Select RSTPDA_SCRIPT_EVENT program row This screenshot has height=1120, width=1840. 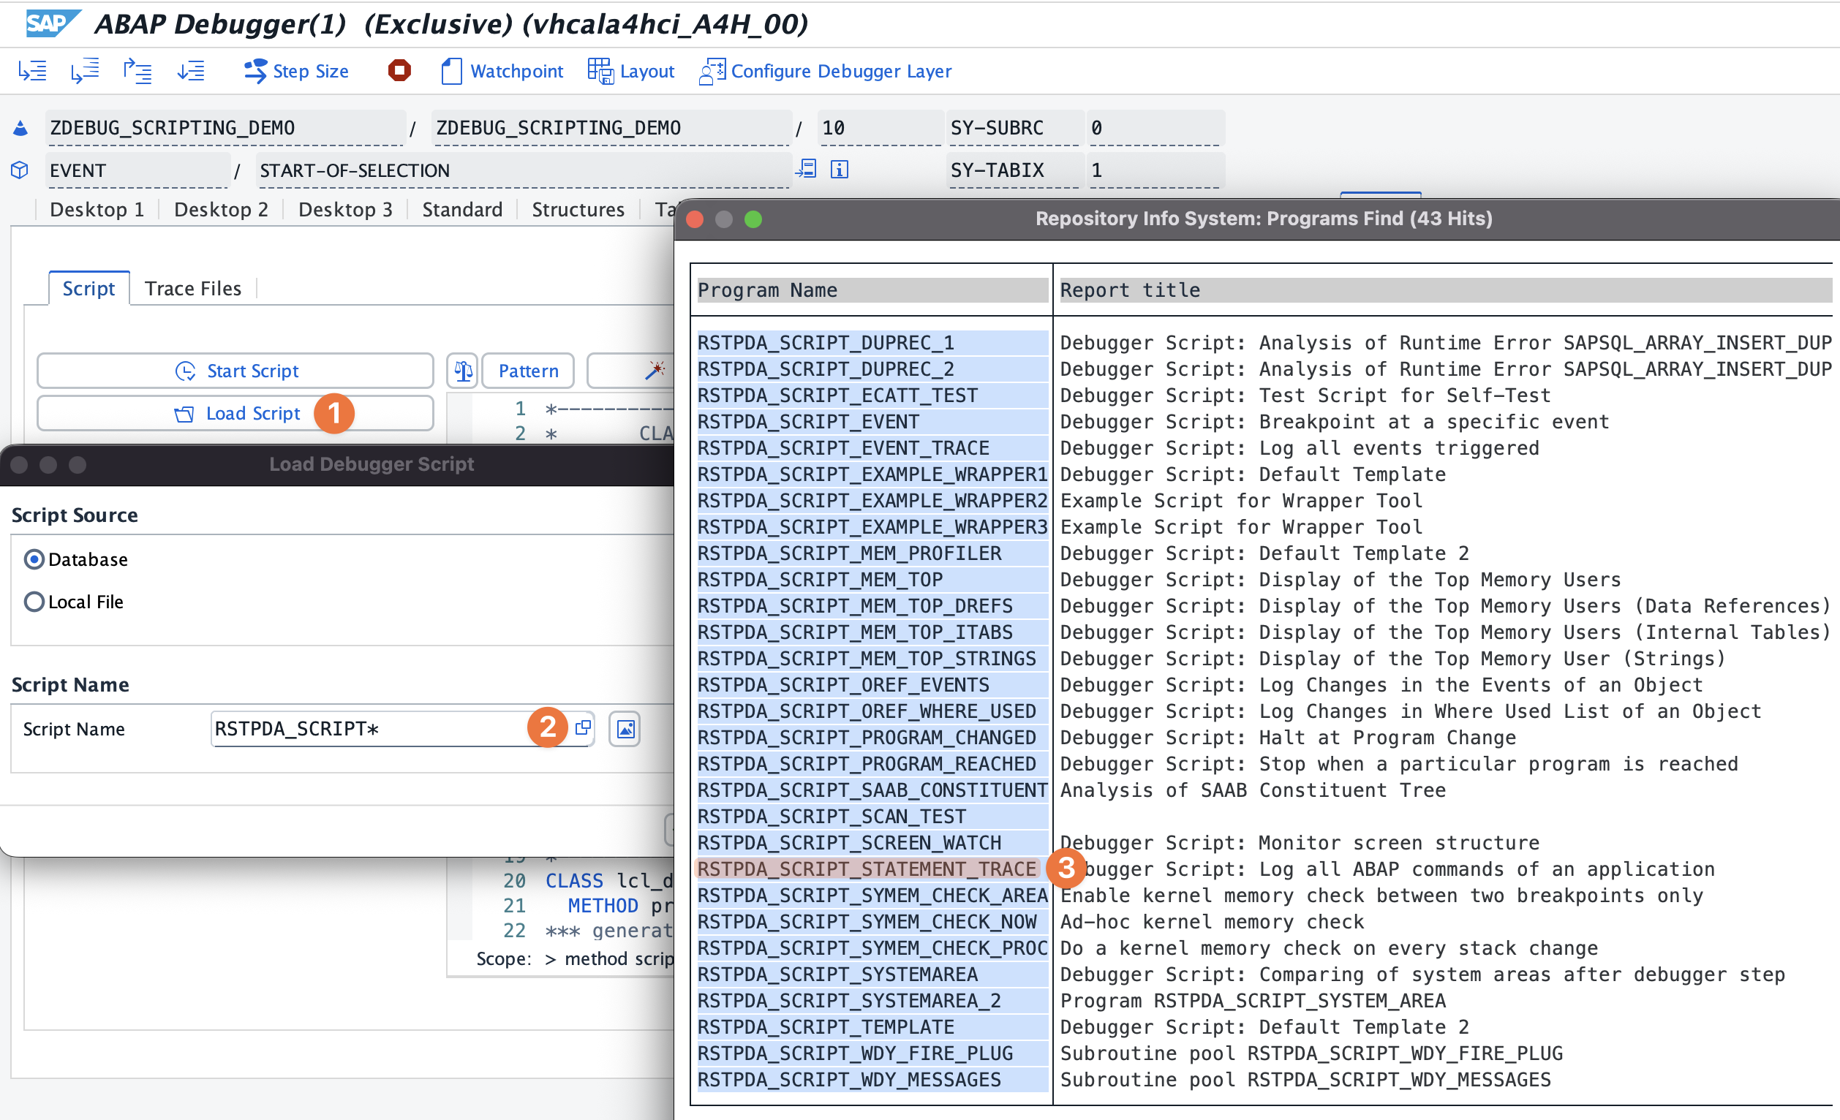click(872, 423)
